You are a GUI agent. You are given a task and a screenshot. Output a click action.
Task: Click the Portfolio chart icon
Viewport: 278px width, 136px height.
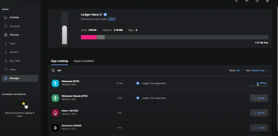(x=6, y=17)
